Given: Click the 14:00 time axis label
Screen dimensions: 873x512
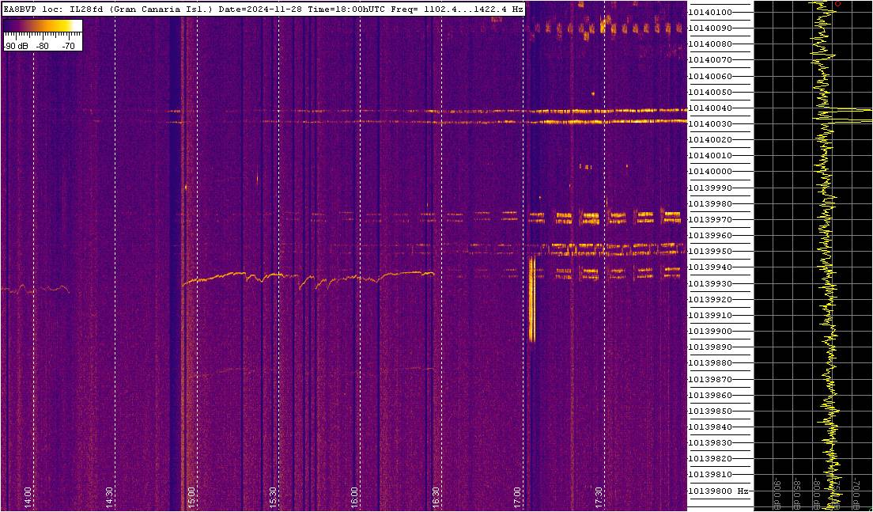Looking at the screenshot, I should (28, 496).
